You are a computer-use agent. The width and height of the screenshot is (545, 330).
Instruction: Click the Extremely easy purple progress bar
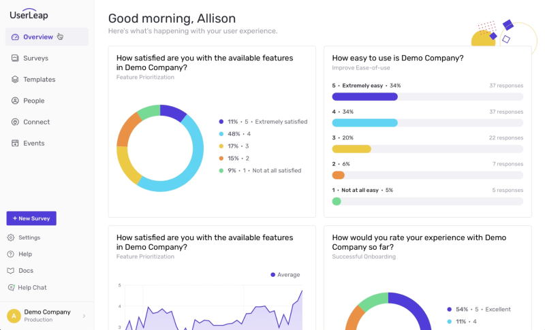[364, 97]
